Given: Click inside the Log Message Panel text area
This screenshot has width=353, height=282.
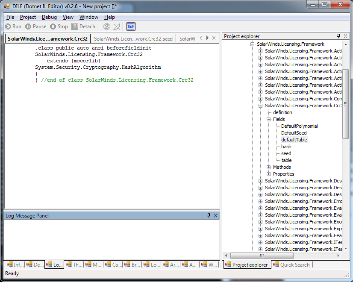Looking at the screenshot, I should click(112, 239).
